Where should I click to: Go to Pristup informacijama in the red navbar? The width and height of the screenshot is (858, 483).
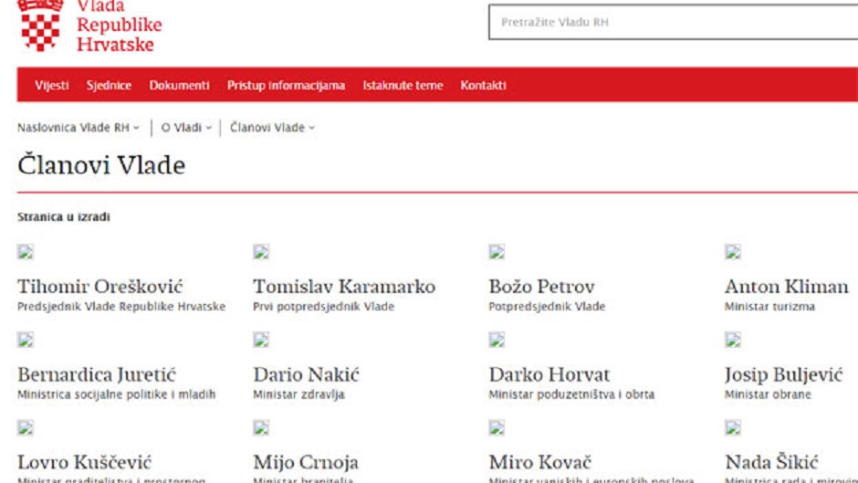[286, 86]
